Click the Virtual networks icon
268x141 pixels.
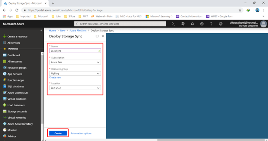[x=4, y=118]
